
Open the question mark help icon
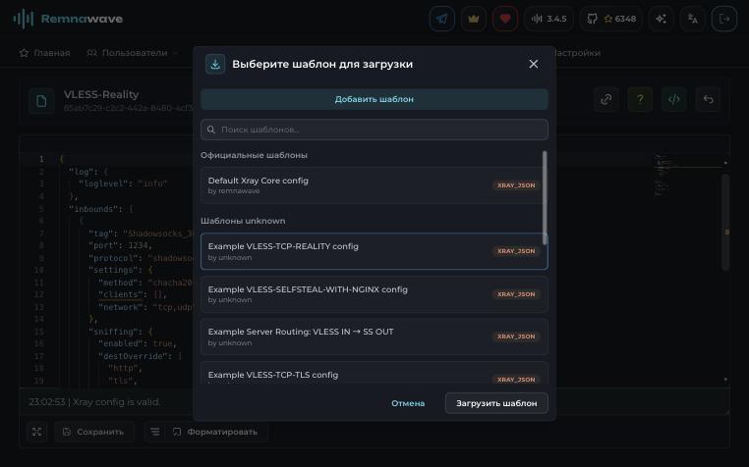tap(640, 99)
